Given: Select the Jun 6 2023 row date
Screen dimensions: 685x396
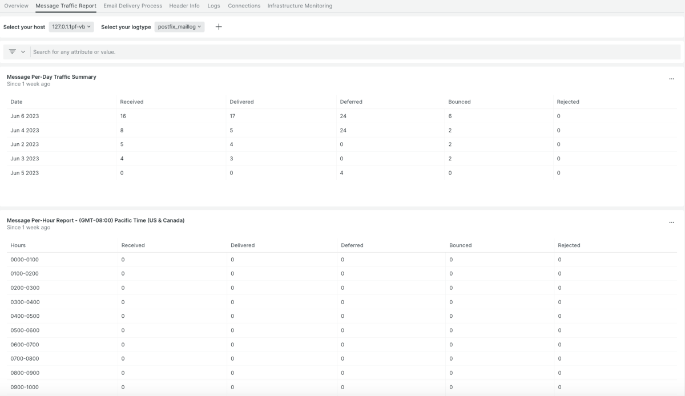Looking at the screenshot, I should [25, 116].
